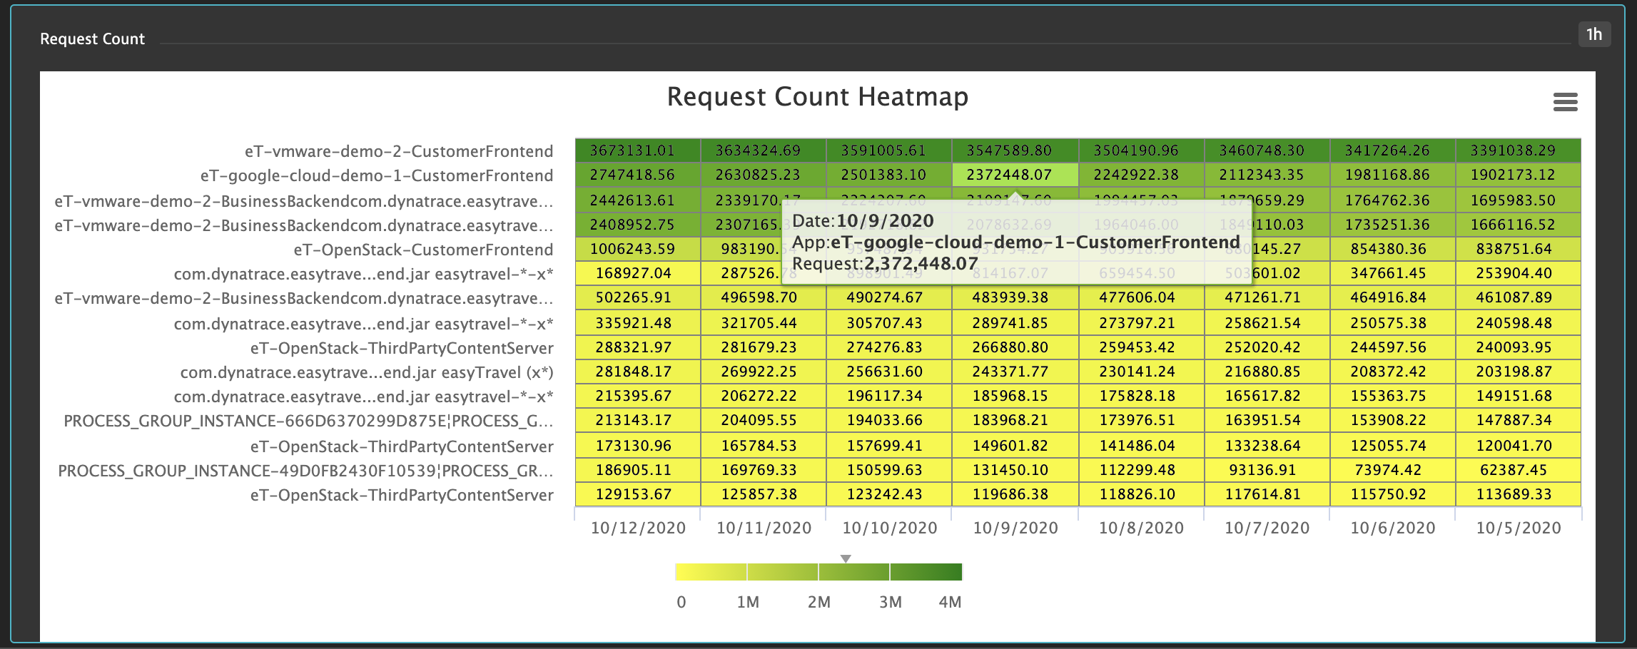Select cell 93136.91 in heatmap
The image size is (1637, 649).
tap(1267, 470)
